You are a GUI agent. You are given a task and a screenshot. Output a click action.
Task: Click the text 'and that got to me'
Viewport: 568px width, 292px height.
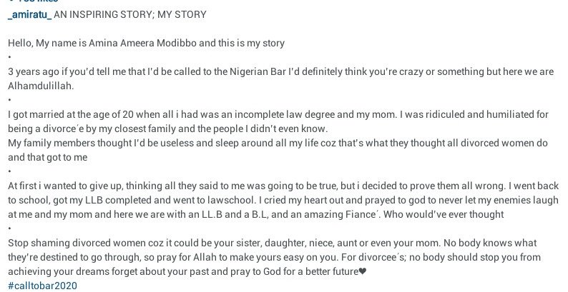pyautogui.click(x=47, y=158)
